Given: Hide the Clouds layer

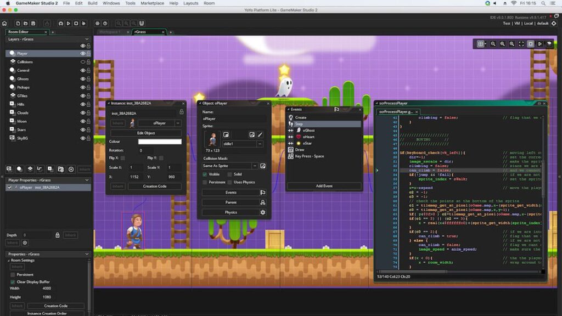Looking at the screenshot, I should [82, 113].
